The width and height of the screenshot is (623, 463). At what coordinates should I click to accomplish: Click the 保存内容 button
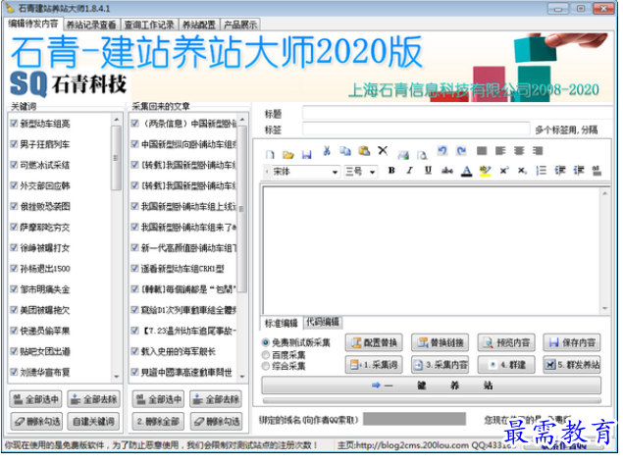point(572,342)
